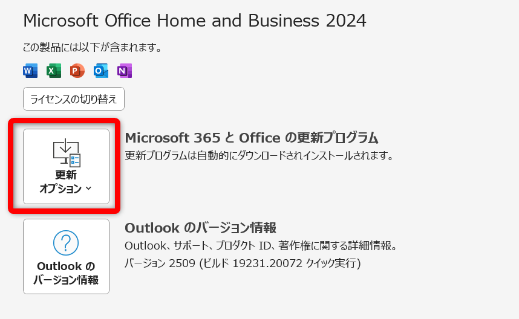Click the Word app icon
519x319 pixels.
[30, 71]
